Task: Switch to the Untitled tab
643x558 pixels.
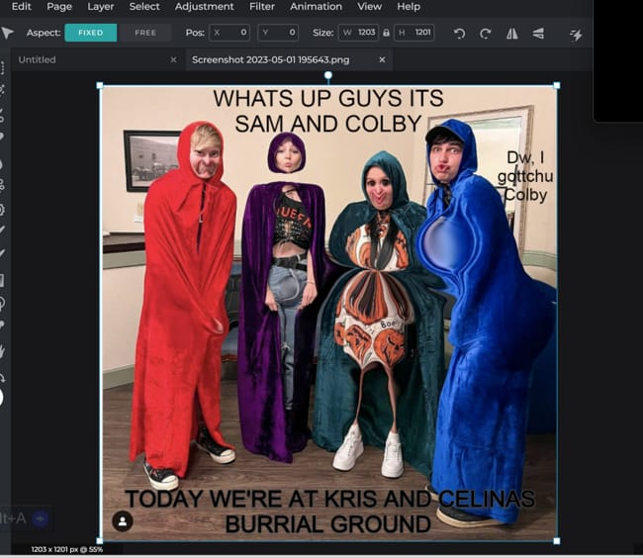Action: [x=38, y=59]
